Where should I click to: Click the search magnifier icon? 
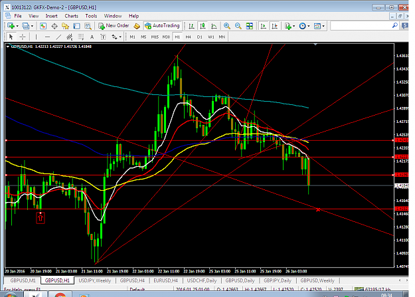click(394, 25)
